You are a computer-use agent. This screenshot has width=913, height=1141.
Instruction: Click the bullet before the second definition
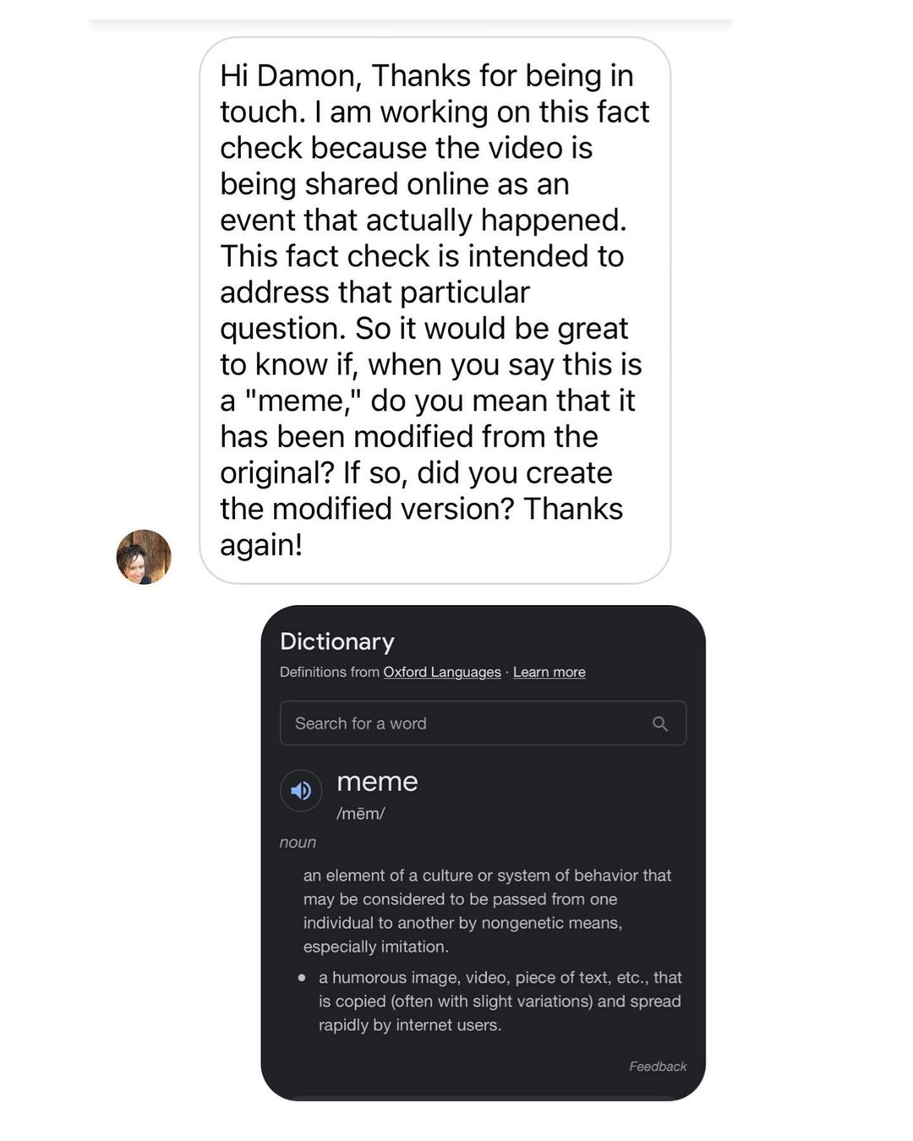pyautogui.click(x=302, y=978)
